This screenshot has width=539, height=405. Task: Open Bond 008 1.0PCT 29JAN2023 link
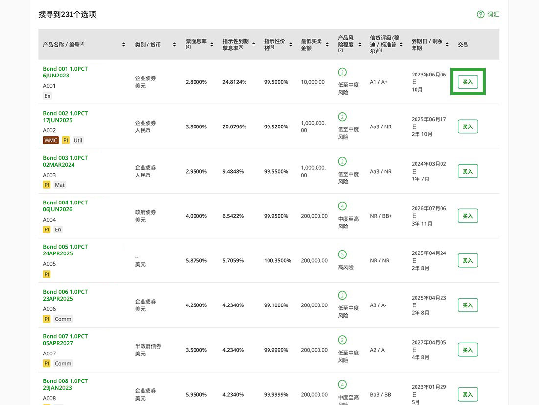pos(65,384)
